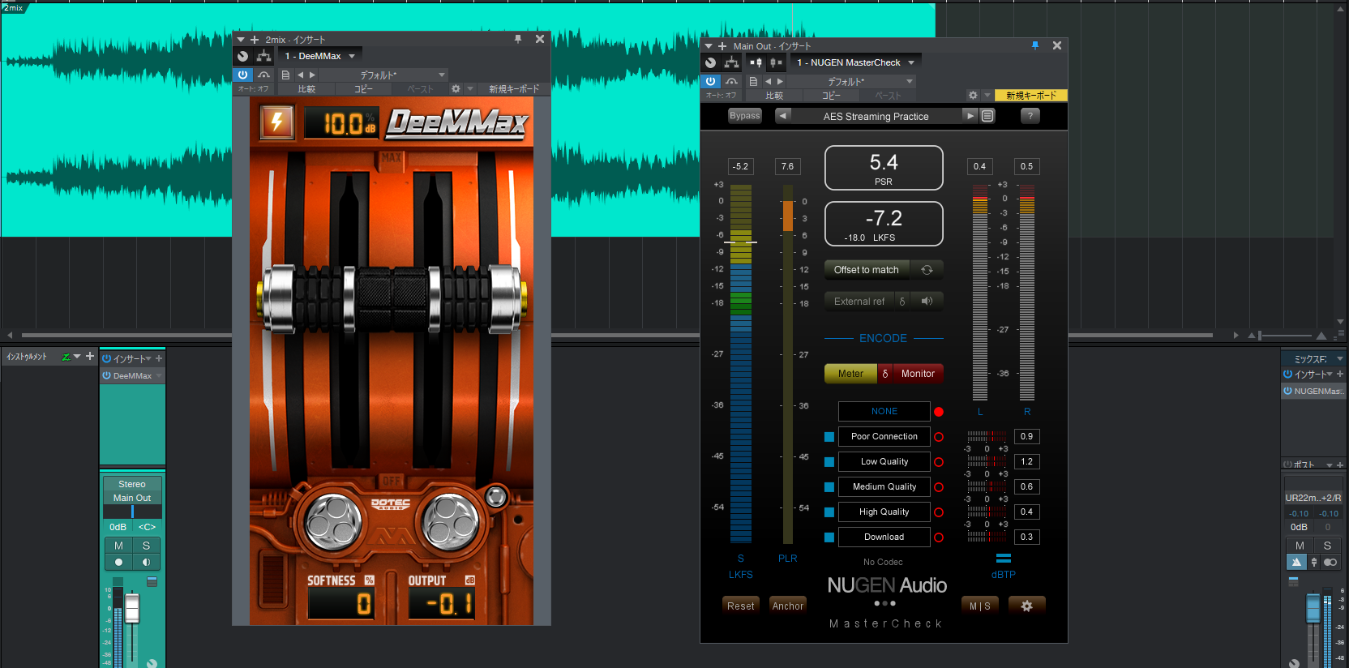Open the MasterCheck settings gear
This screenshot has width=1349, height=668.
[x=1026, y=606]
